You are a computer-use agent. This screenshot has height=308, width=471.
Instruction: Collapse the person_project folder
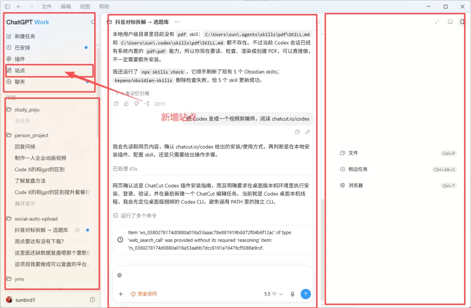[x=31, y=135]
